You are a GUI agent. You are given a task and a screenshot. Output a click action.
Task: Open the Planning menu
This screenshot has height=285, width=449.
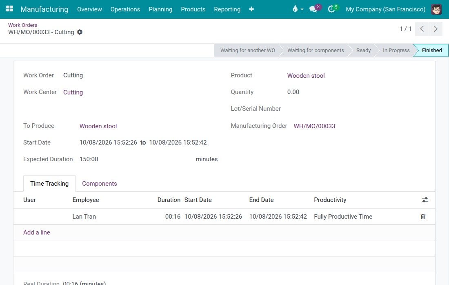(160, 9)
